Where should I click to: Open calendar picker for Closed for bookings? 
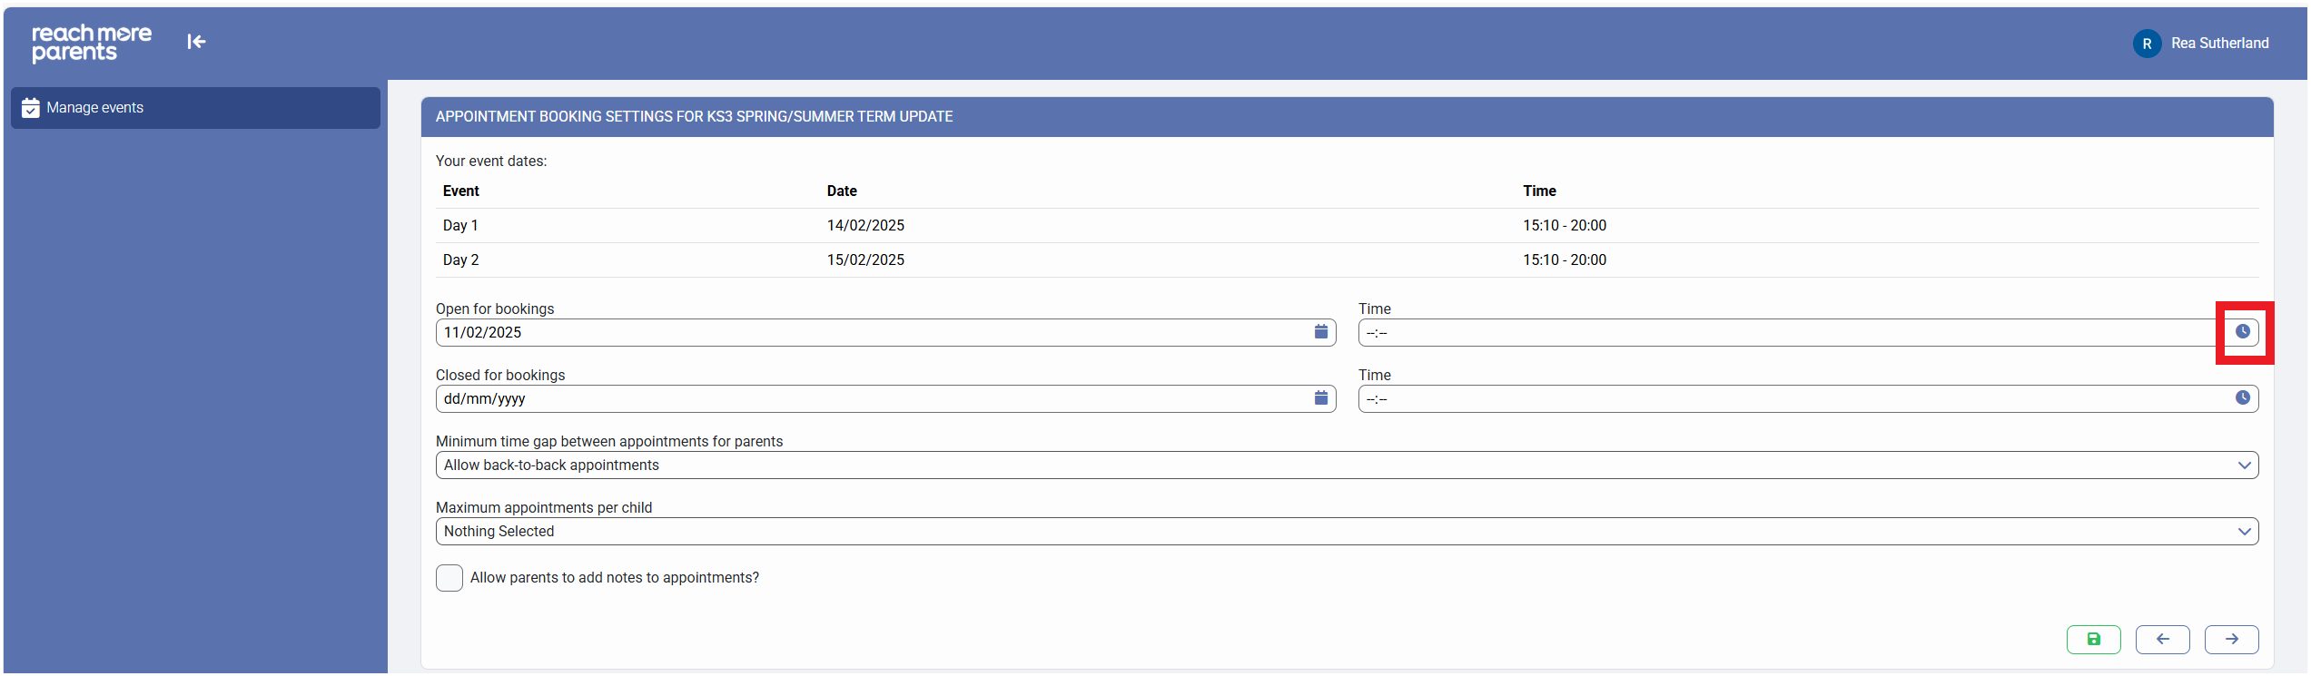point(1321,398)
